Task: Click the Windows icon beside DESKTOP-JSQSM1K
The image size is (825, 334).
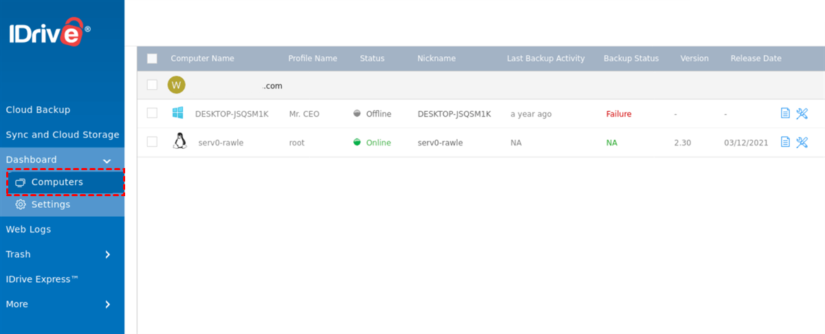Action: point(178,113)
